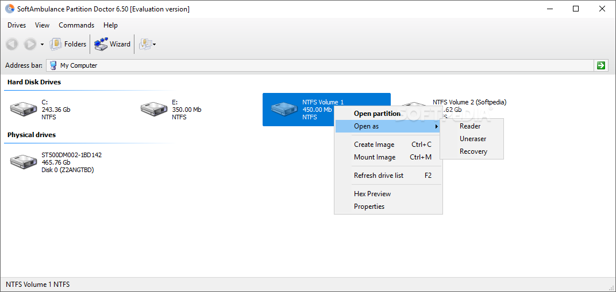Choose Uneraser in the Open as submenu

tap(471, 139)
